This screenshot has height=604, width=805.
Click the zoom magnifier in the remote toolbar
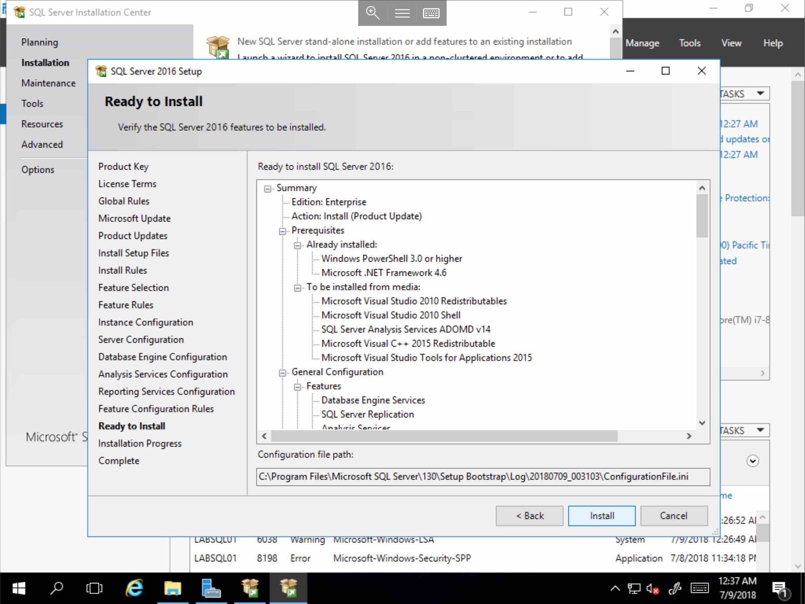coord(372,13)
